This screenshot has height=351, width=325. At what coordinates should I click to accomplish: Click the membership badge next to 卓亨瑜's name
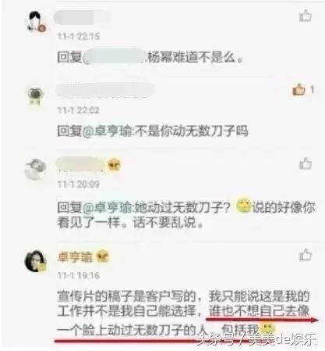pyautogui.click(x=103, y=256)
